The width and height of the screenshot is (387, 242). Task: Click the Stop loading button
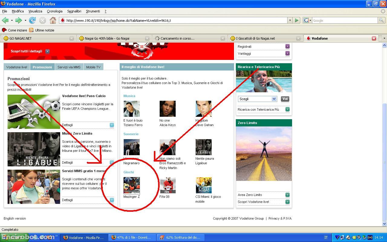click(x=43, y=20)
